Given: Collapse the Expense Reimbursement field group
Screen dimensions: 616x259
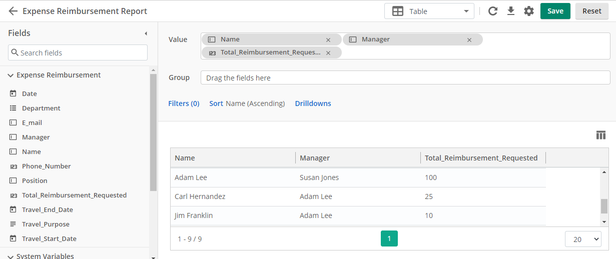Looking at the screenshot, I should point(11,75).
